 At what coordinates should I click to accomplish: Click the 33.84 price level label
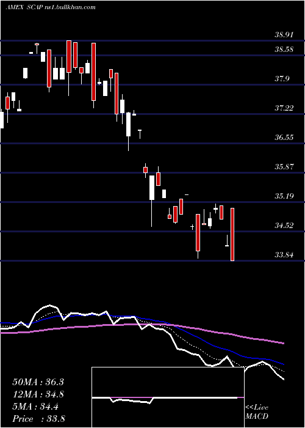[x=284, y=255]
